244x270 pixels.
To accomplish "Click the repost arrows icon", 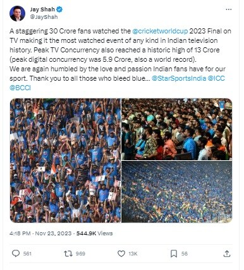I will (x=68, y=254).
